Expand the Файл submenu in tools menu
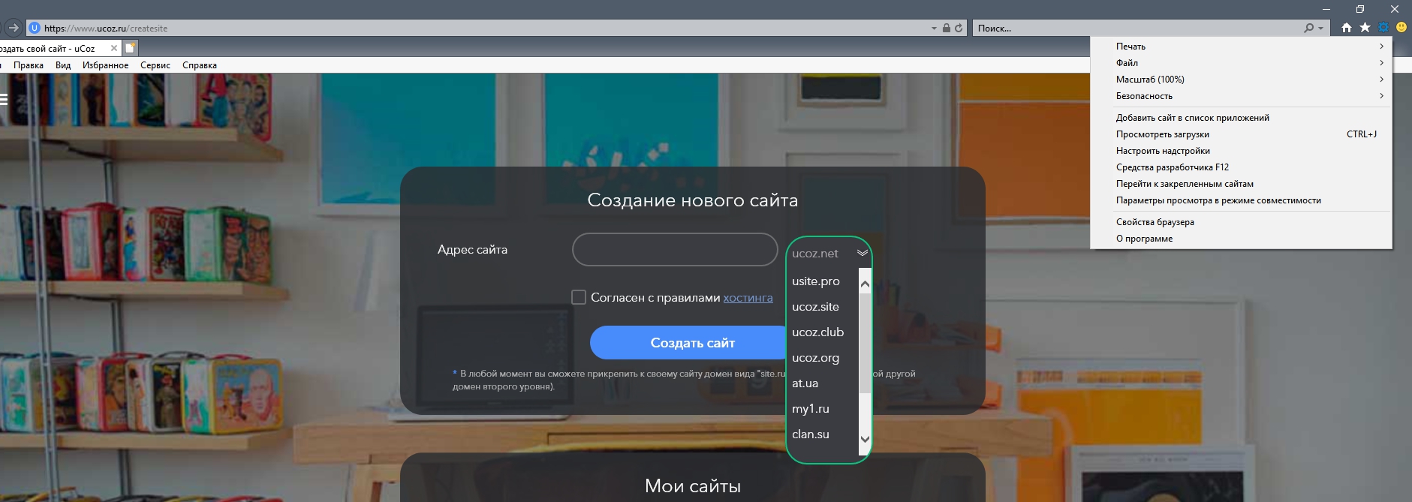 pos(1381,62)
